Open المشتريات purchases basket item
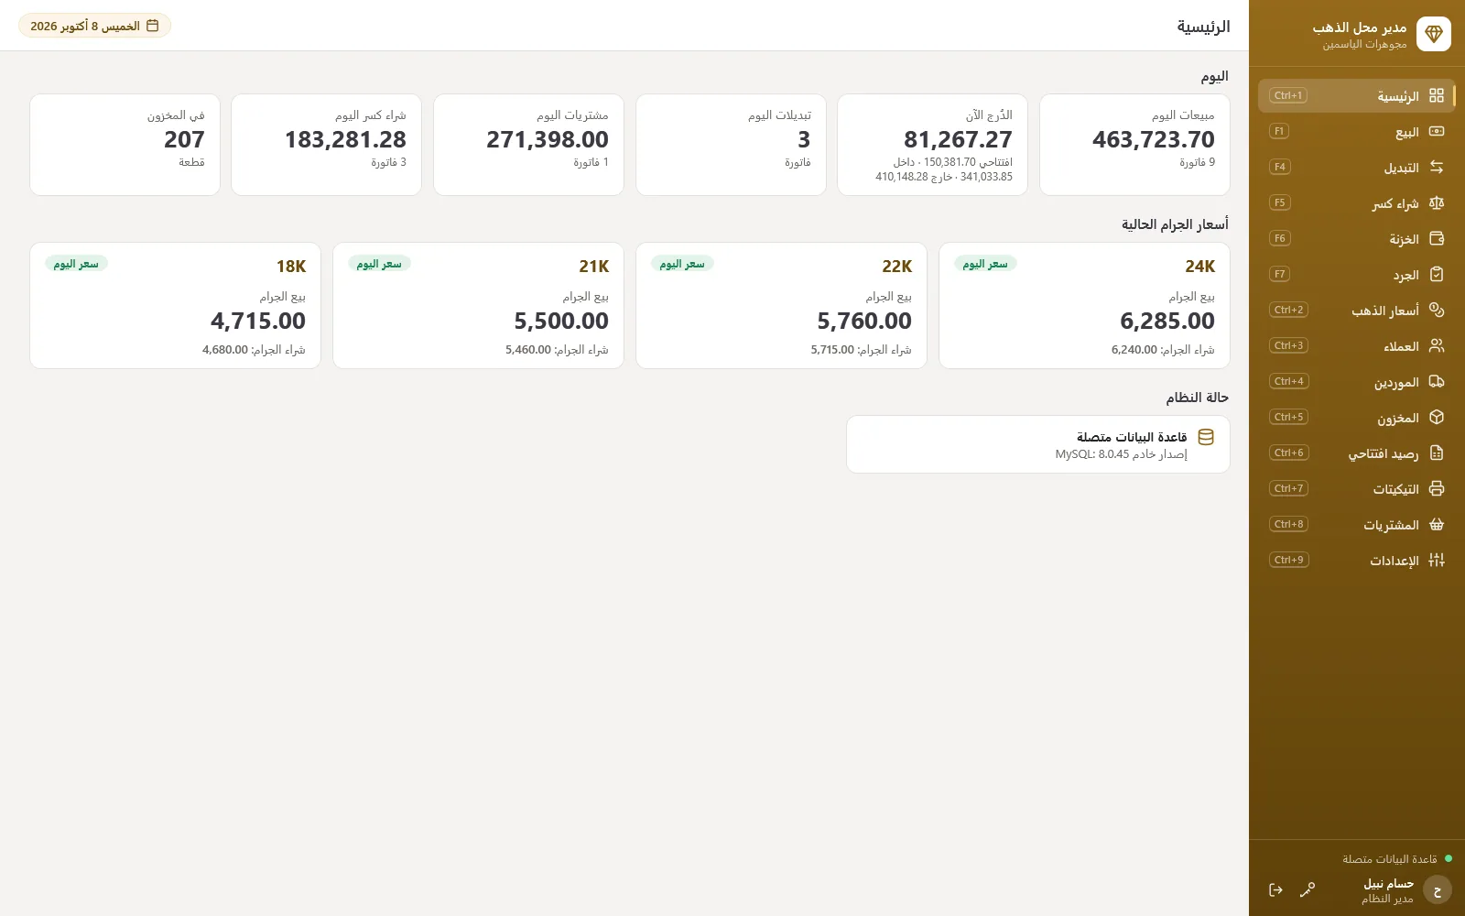1465x916 pixels. click(x=1357, y=525)
